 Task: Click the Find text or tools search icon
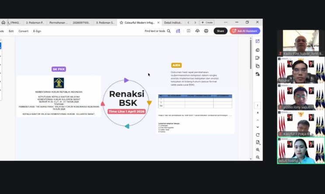click(169, 31)
